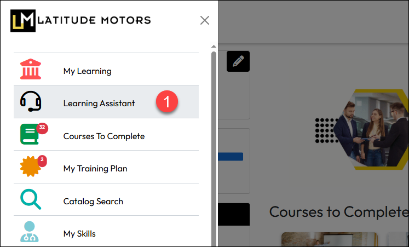
Task: Click the My Learning building icon
Action: coord(31,70)
